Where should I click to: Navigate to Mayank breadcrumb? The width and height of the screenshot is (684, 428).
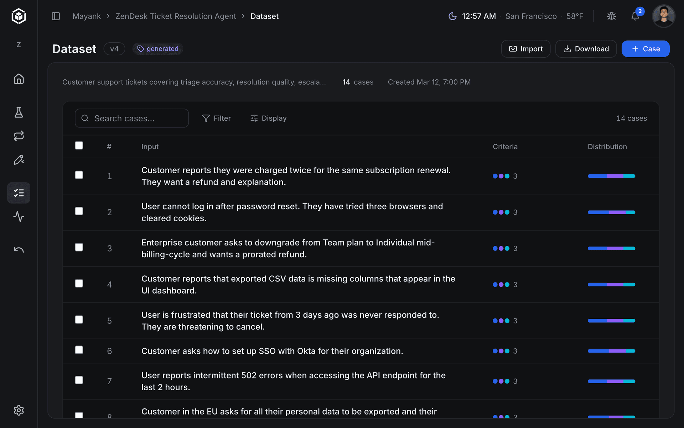coord(87,16)
